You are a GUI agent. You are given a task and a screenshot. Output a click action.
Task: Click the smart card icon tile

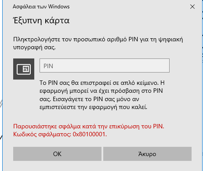(24, 69)
